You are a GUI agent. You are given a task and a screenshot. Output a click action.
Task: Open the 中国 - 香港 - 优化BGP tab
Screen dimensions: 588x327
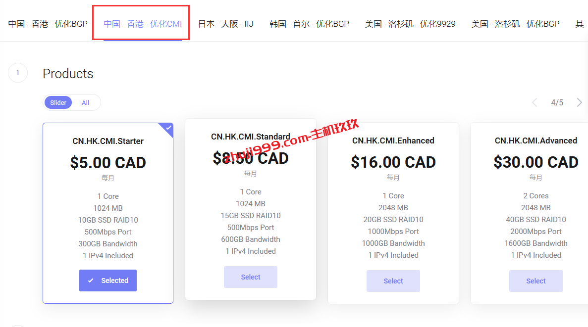(x=48, y=24)
